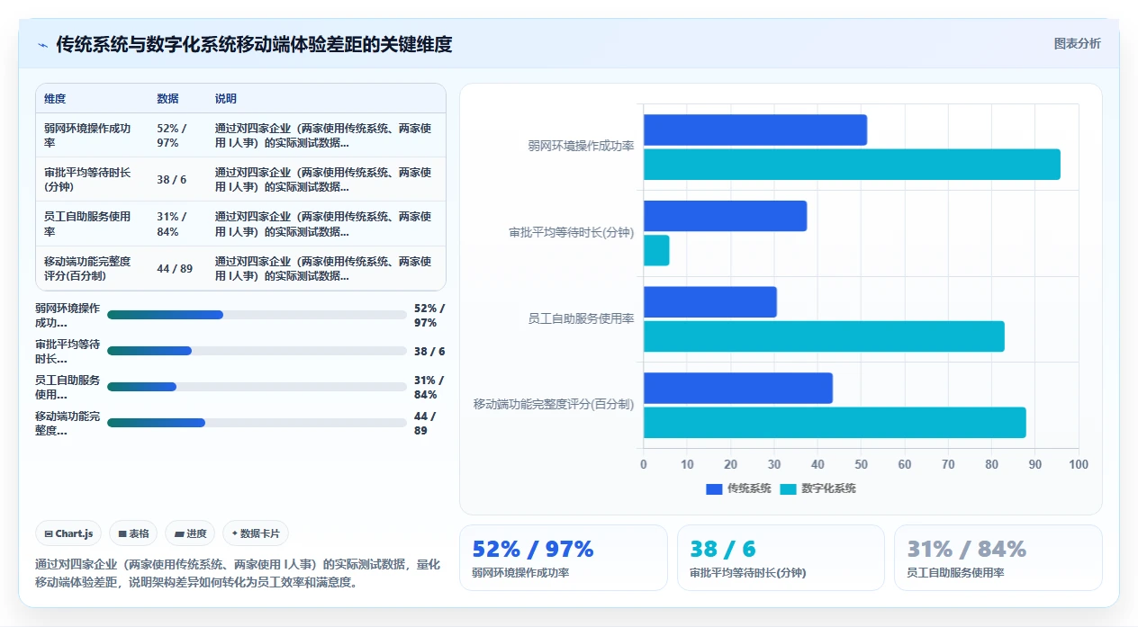Click the blue 传统系统 bar for 移动端功能完整度评分
Image resolution: width=1138 pixels, height=627 pixels.
click(x=737, y=388)
